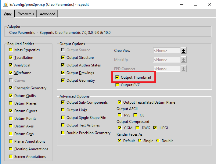
Task: Enable PVS ASCII output
Action: click(x=120, y=115)
